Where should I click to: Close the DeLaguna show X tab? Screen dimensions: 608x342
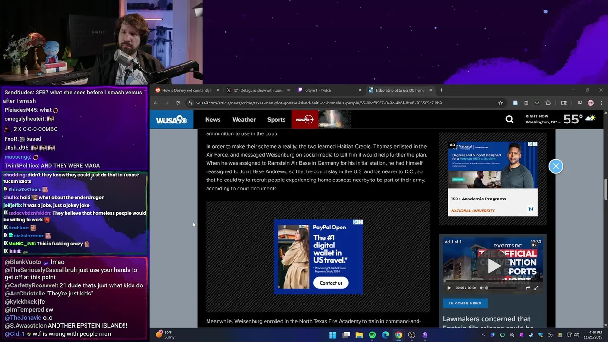pos(288,90)
